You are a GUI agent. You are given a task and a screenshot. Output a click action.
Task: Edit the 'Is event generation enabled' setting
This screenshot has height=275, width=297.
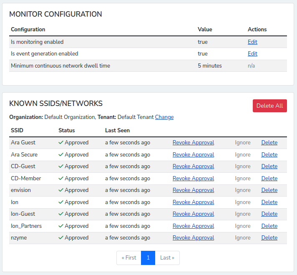[252, 54]
